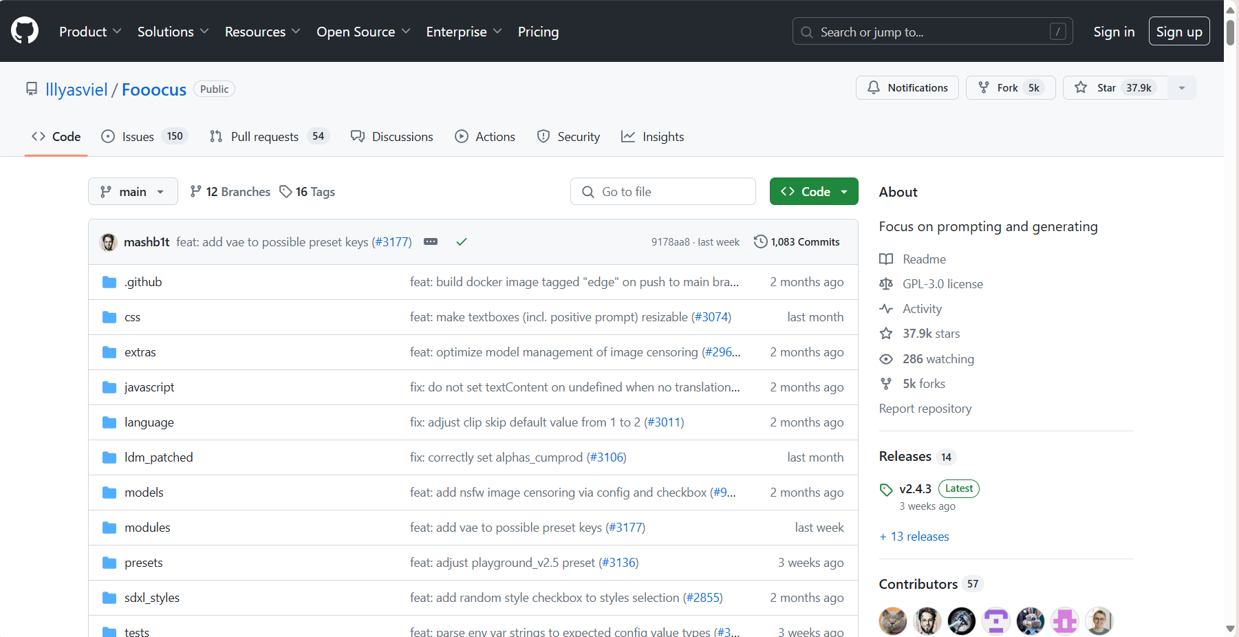
Task: Switch to the Issues tab
Action: click(x=144, y=137)
